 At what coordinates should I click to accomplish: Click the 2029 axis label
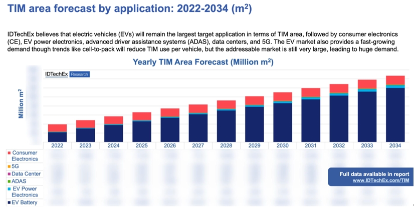tap(254, 145)
